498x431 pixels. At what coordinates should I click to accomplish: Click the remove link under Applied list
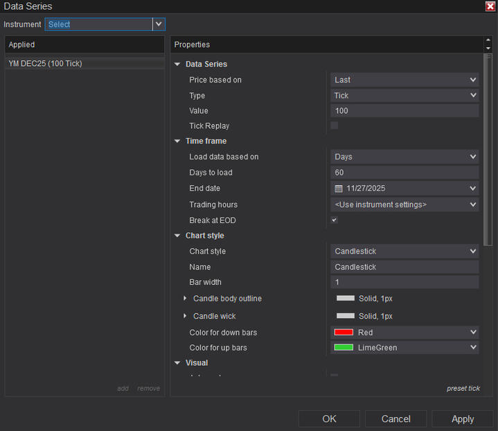click(148, 389)
